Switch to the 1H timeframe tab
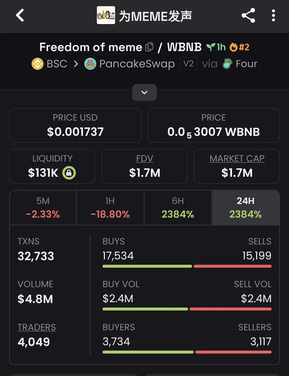The width and height of the screenshot is (289, 376). (x=110, y=207)
